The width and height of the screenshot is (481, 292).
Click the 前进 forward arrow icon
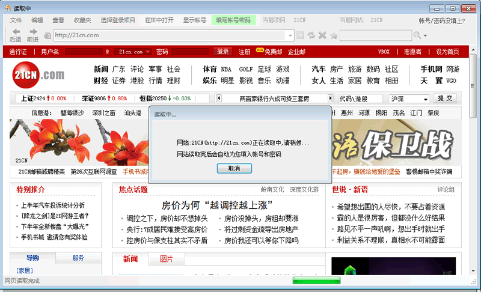pyautogui.click(x=33, y=32)
